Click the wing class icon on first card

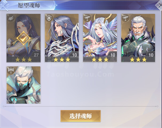tap(10, 18)
